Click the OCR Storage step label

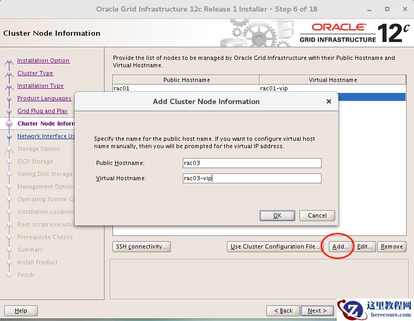tap(35, 161)
